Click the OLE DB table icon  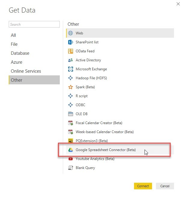click(x=70, y=114)
